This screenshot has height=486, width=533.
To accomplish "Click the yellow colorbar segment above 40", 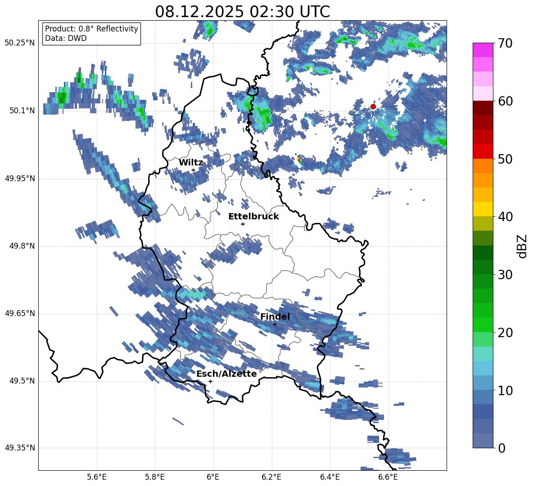I will click(x=483, y=209).
